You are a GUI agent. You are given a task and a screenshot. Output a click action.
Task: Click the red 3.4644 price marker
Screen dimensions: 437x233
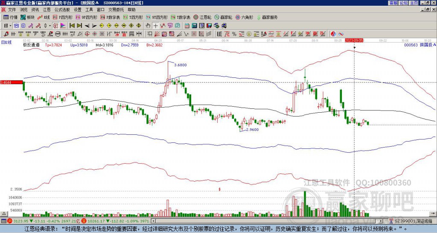12,82
